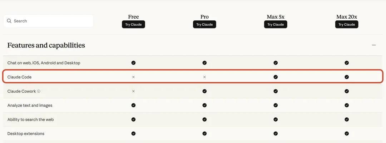
Task: Select the Max 20x plan heading
Action: 347,17
